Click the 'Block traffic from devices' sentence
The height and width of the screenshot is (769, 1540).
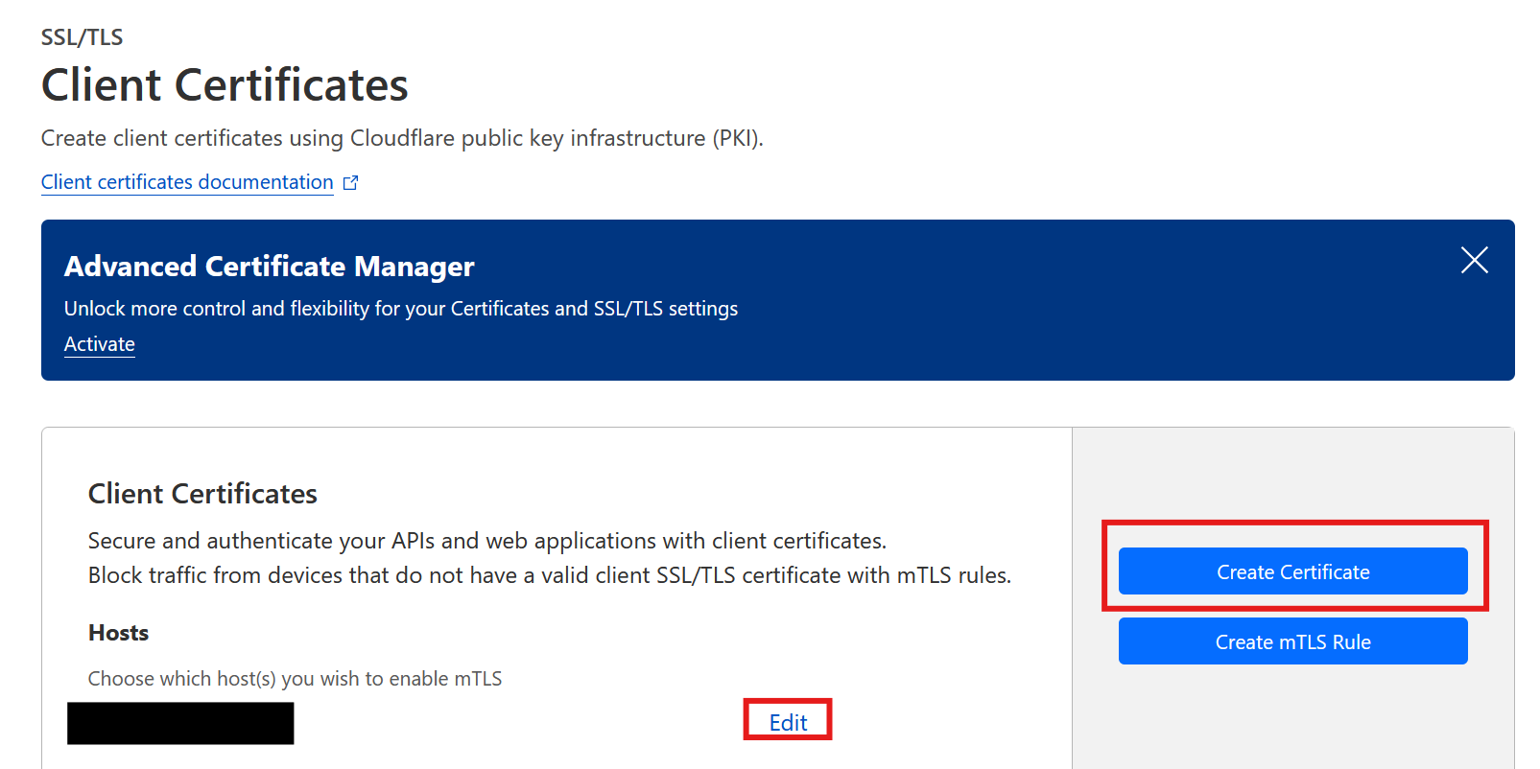click(549, 575)
